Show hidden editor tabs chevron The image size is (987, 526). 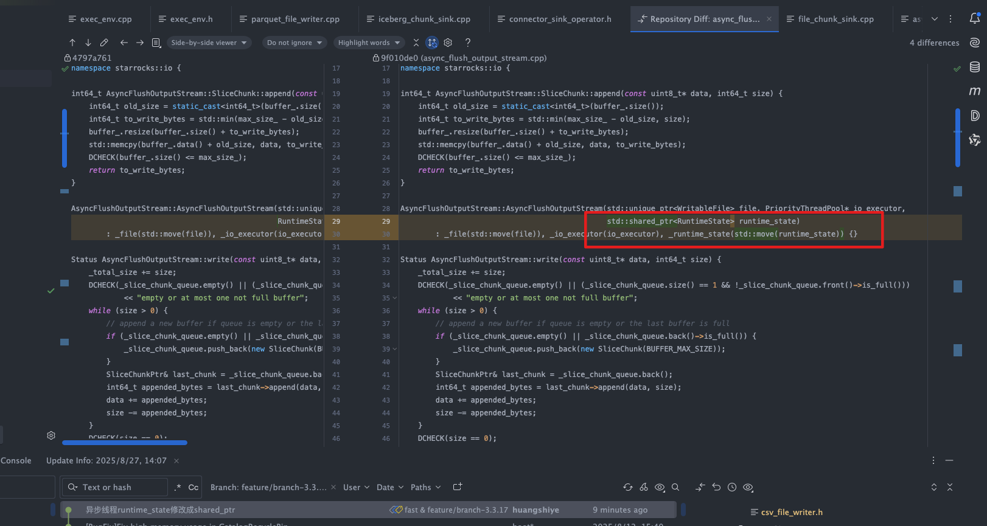935,19
